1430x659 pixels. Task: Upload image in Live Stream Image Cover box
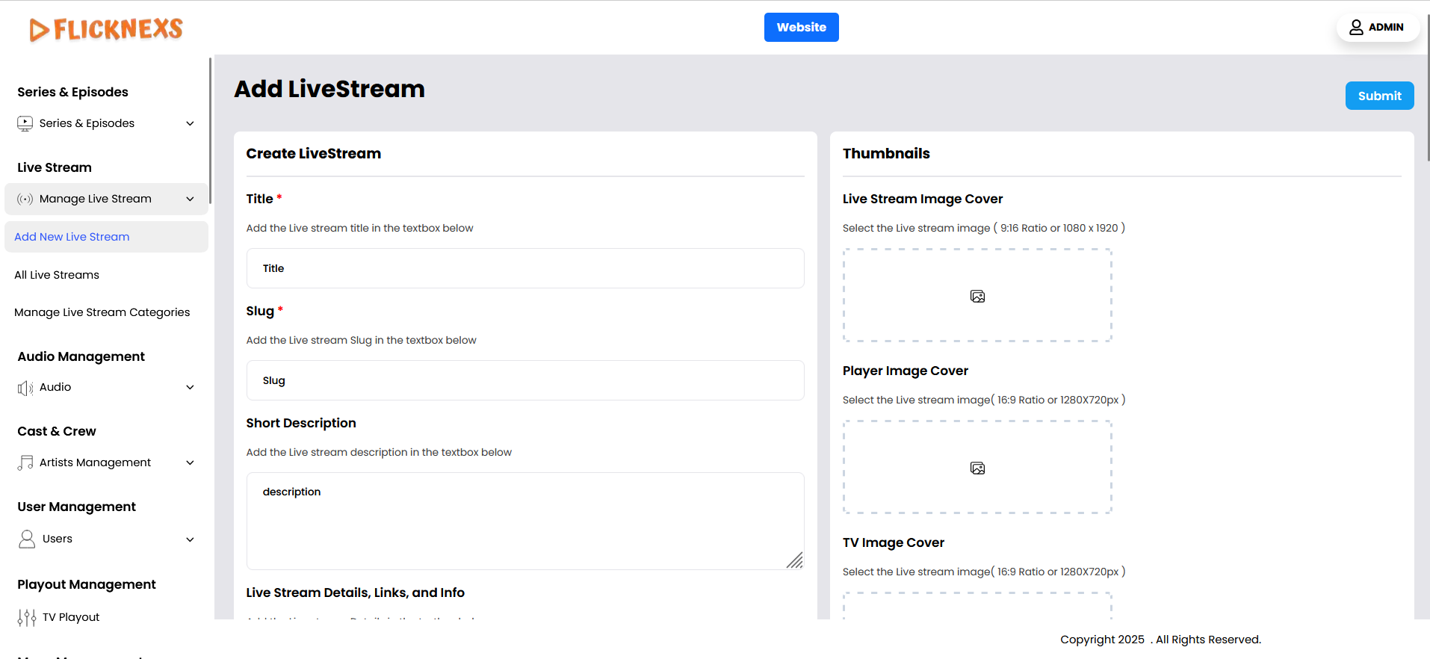tap(976, 296)
